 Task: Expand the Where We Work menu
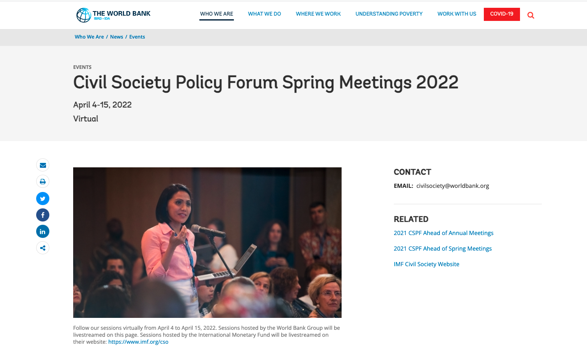point(318,14)
